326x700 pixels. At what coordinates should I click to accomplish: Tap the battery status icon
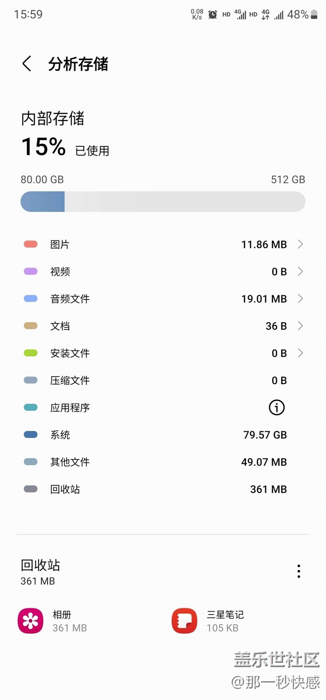click(x=314, y=15)
